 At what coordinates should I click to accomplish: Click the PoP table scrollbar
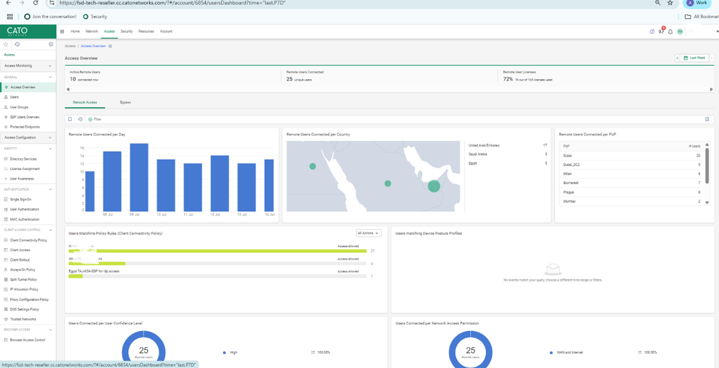click(x=707, y=166)
